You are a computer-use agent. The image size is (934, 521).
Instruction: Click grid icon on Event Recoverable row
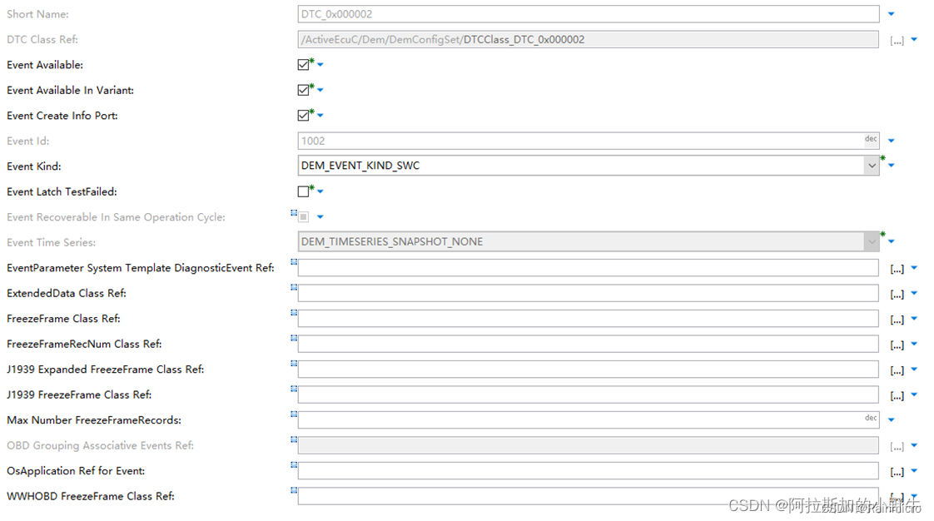pos(292,212)
